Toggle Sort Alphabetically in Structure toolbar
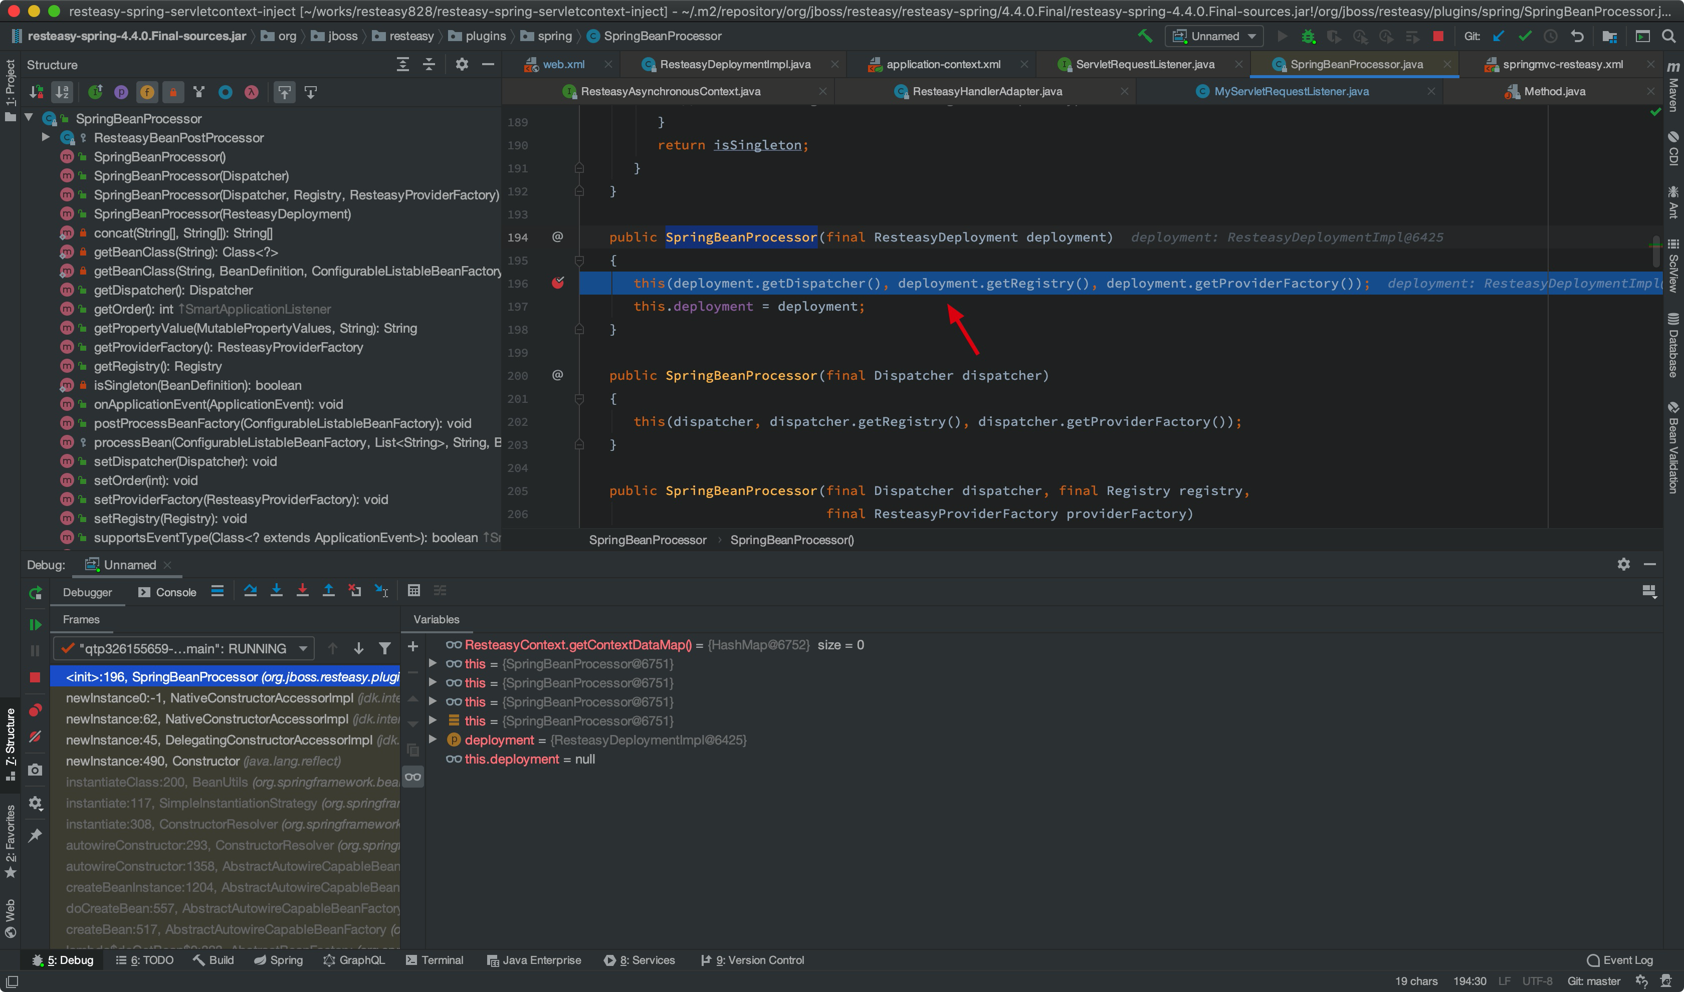This screenshot has height=992, width=1684. [x=62, y=92]
